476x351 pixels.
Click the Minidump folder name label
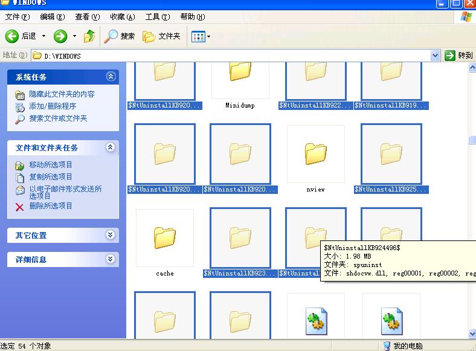click(x=240, y=105)
